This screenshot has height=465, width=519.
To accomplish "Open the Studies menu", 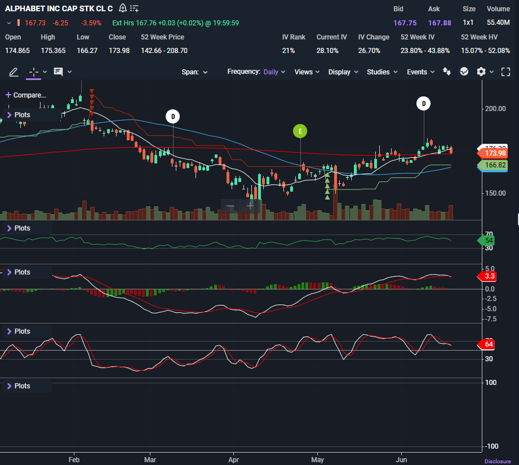I will pyautogui.click(x=382, y=72).
